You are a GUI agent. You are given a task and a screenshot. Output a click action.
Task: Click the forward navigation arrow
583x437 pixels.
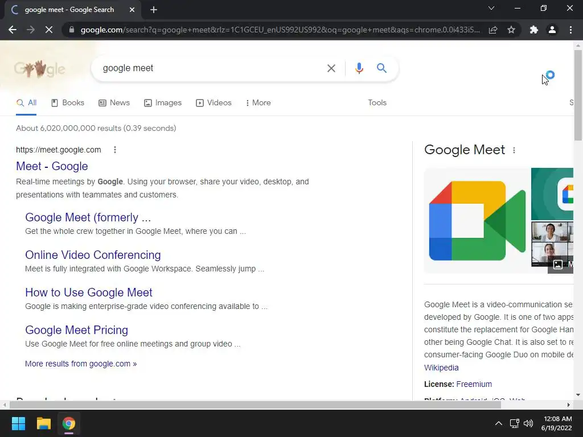(31, 30)
